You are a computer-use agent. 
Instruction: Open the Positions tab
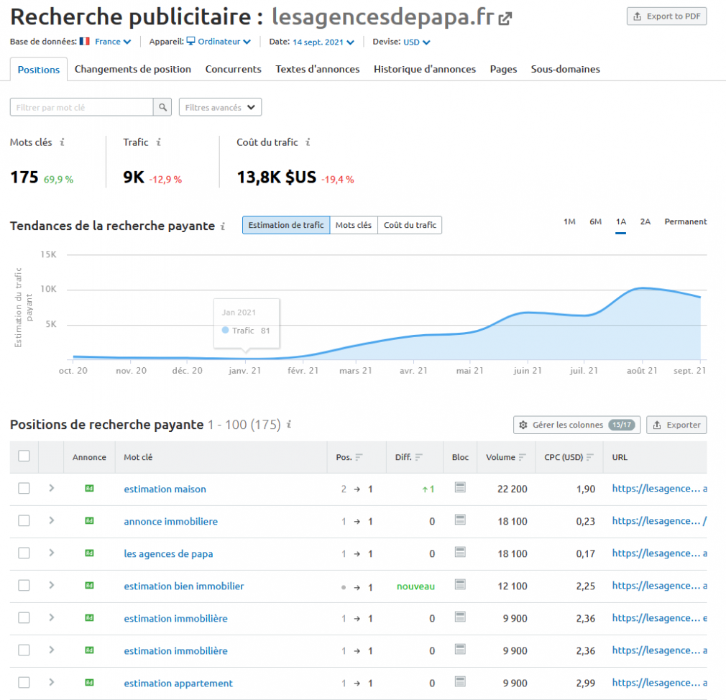point(39,70)
